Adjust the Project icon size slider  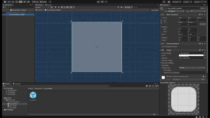(x=154, y=114)
